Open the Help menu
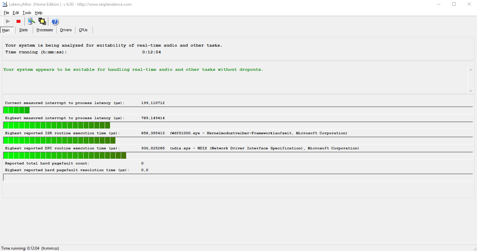 [39, 13]
